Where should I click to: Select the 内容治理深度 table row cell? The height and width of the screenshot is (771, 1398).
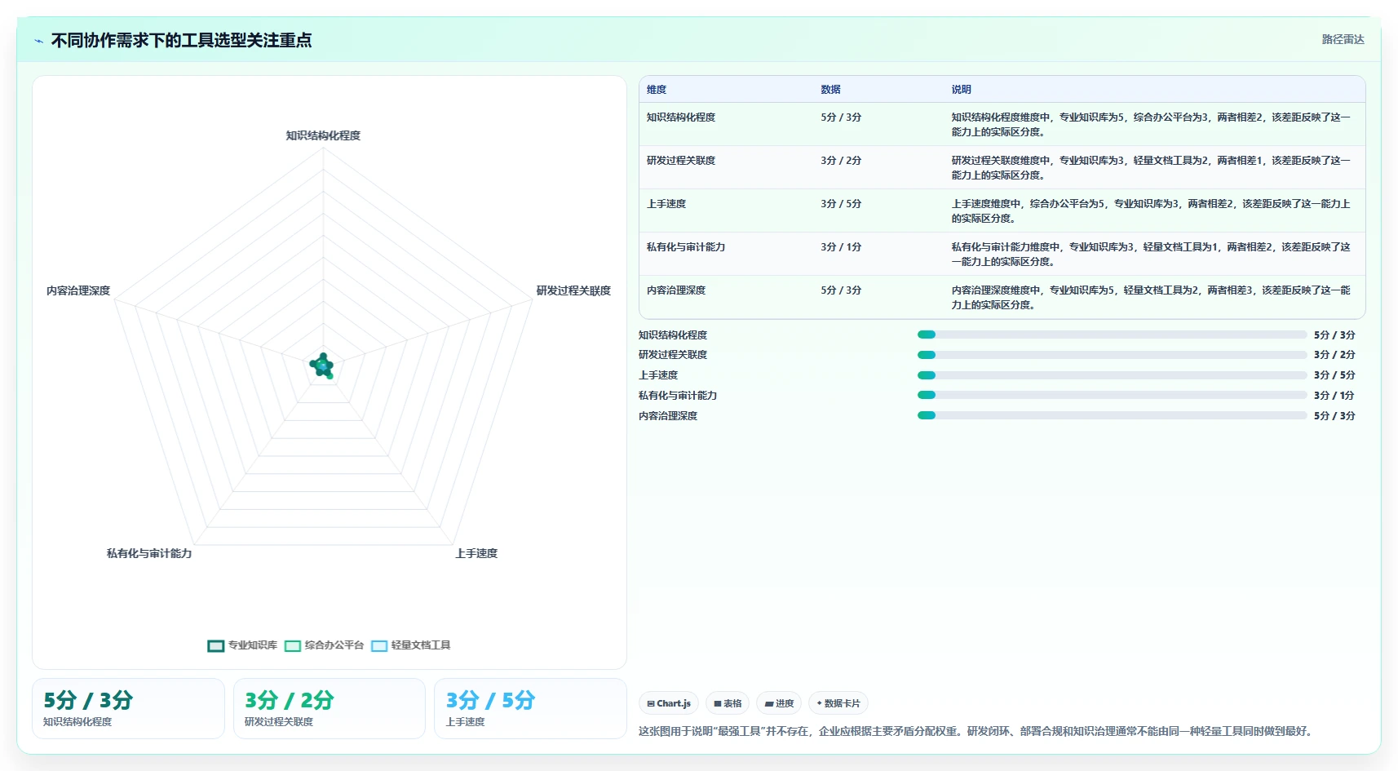point(676,290)
